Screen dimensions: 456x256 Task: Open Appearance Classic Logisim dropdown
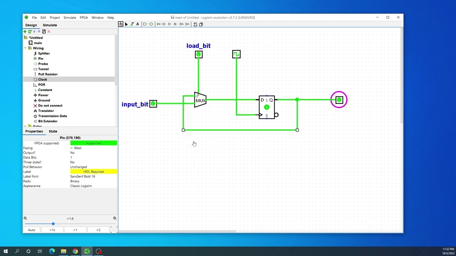pos(93,186)
